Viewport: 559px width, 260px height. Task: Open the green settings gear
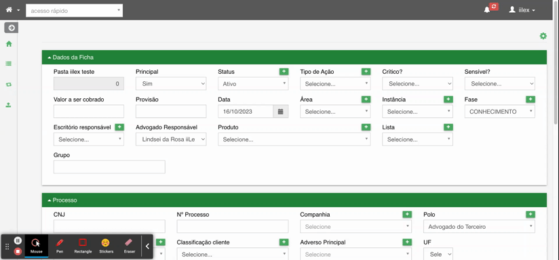point(543,36)
